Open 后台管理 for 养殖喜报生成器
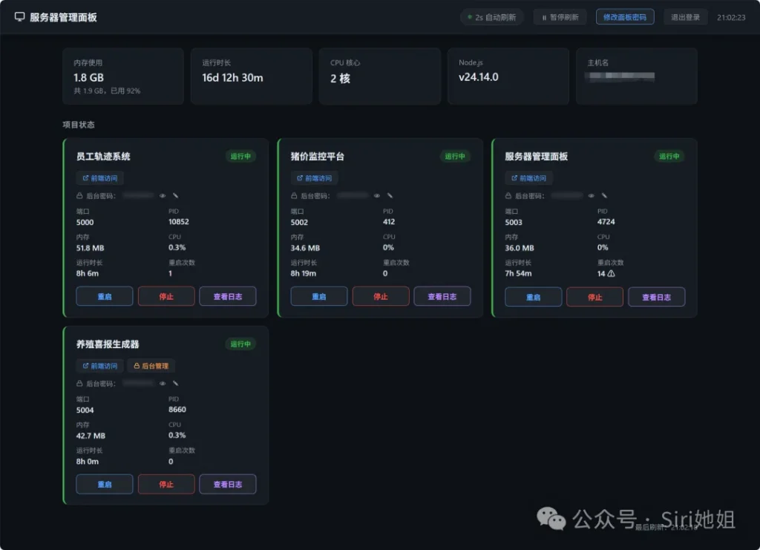This screenshot has height=550, width=760. click(151, 366)
